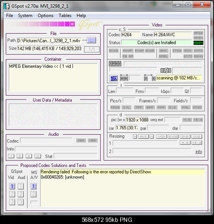Image resolution: width=214 pixels, height=224 pixels.
Task: Click the Resizing AVI button
Action: tap(143, 136)
